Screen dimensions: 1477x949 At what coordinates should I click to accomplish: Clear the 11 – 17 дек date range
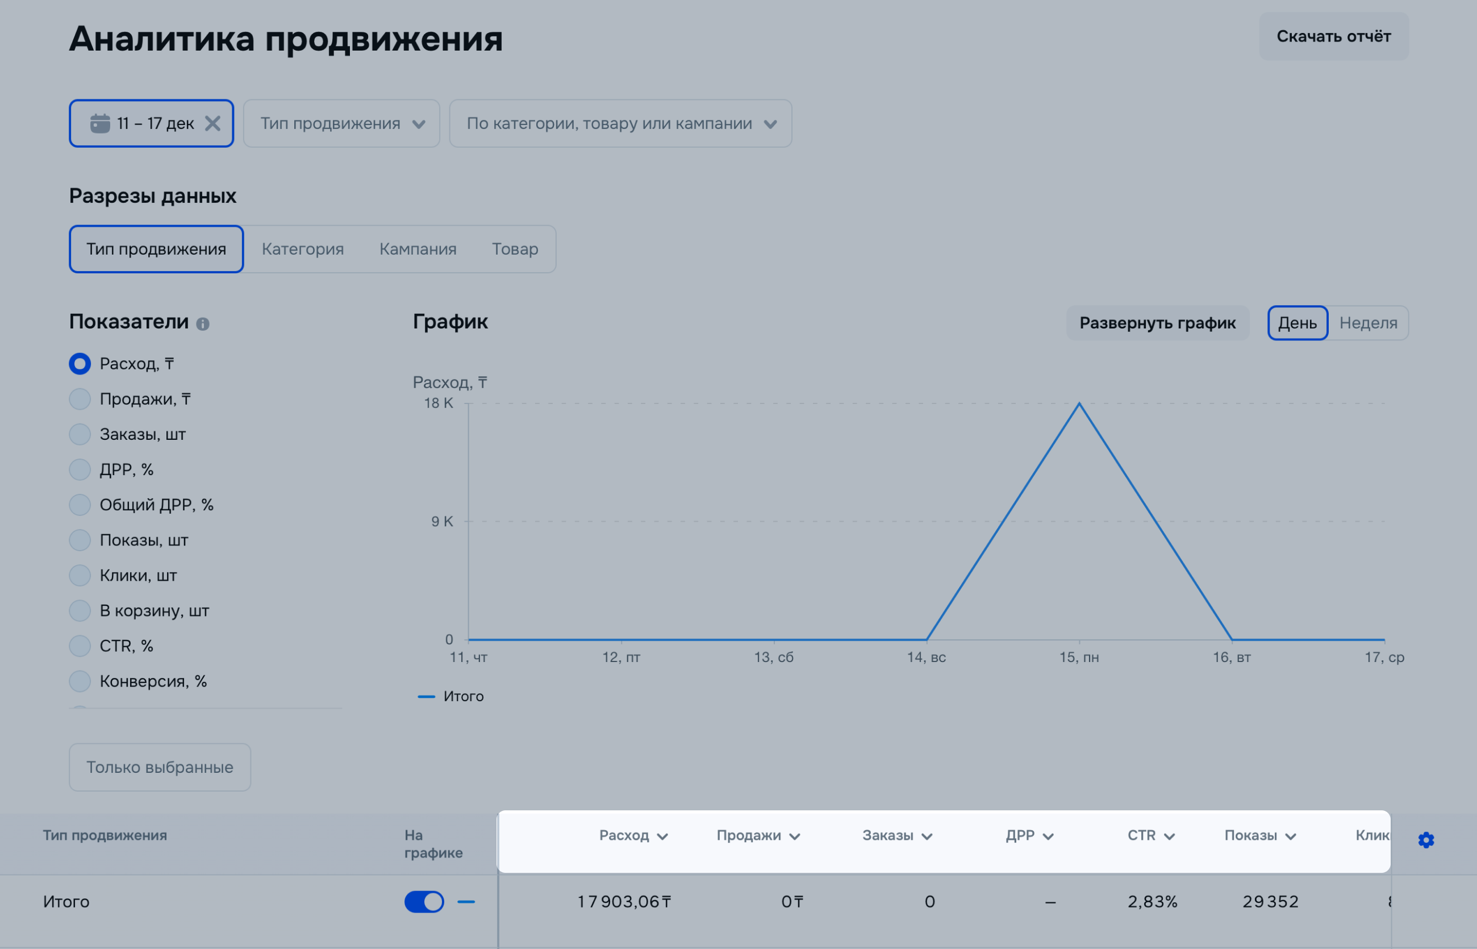pyautogui.click(x=212, y=123)
